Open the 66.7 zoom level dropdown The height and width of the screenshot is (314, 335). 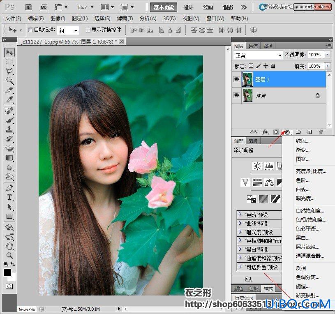(92, 7)
